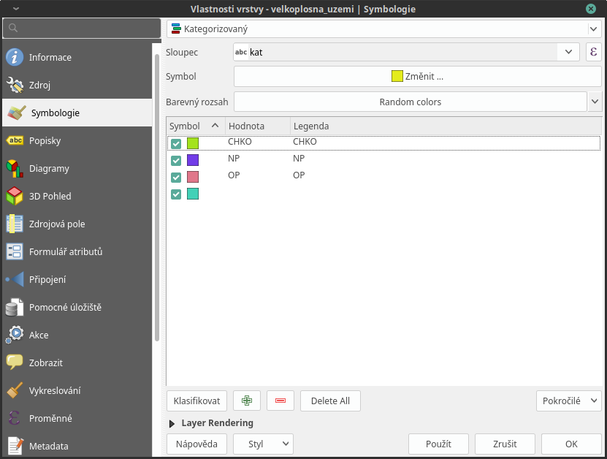Select the CHKO legend cell
The height and width of the screenshot is (459, 607).
coord(305,141)
